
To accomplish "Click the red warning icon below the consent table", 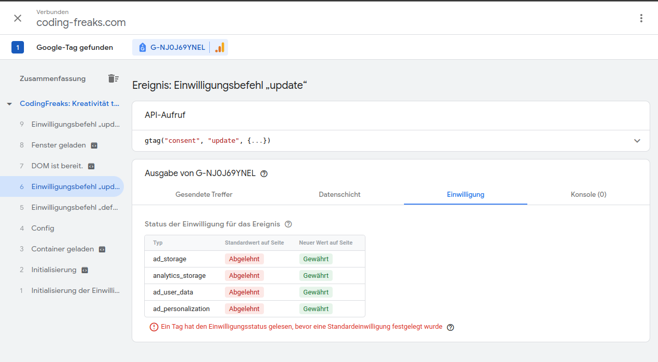I will click(153, 327).
